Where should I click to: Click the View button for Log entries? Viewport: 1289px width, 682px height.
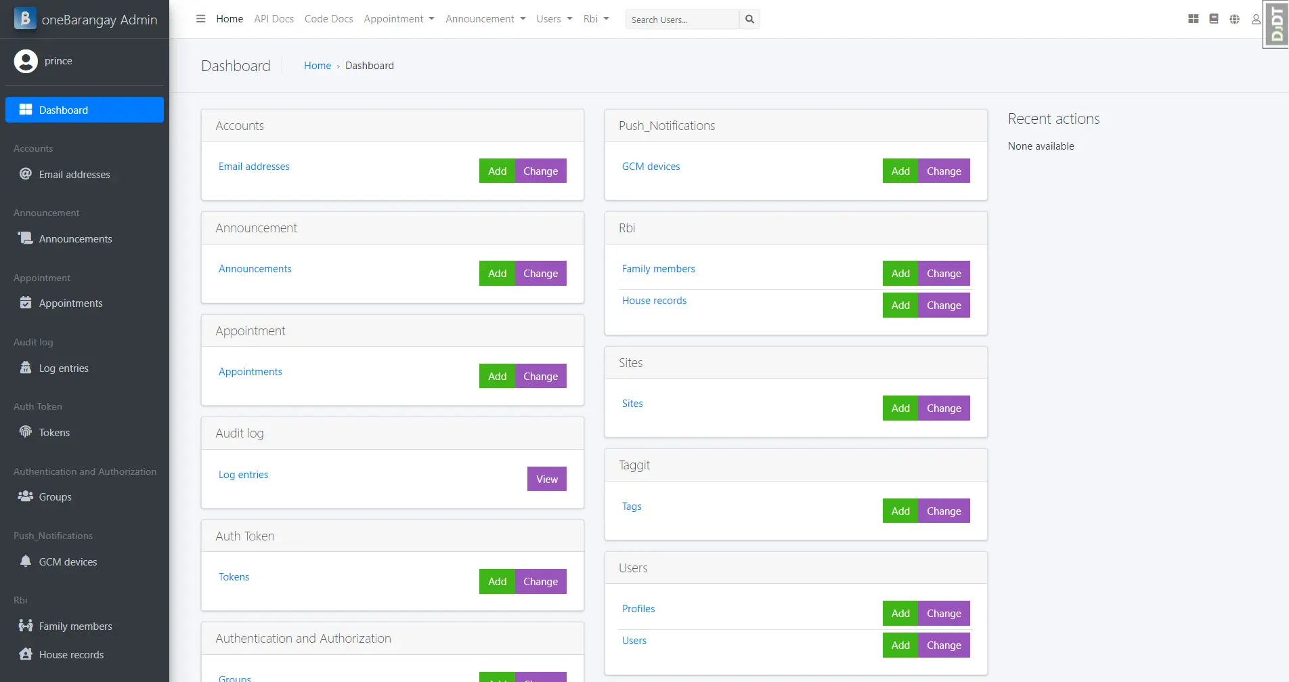click(x=546, y=479)
